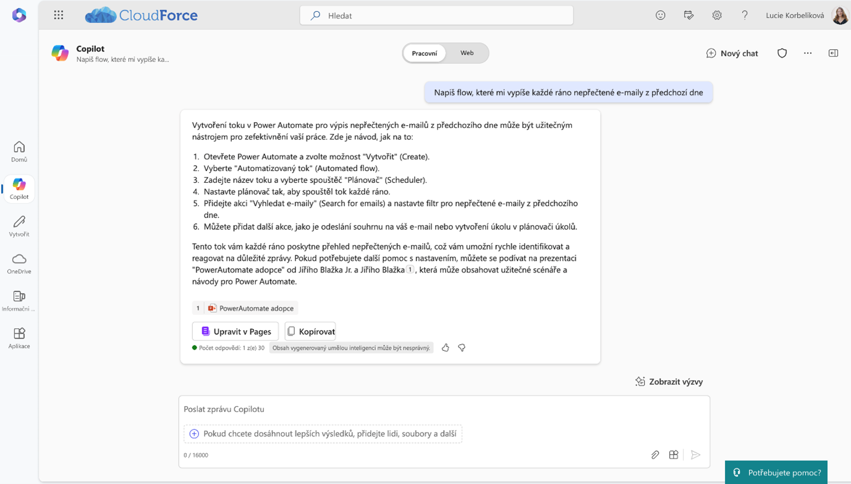The width and height of the screenshot is (851, 484).
Task: Switch to Web mode
Action: (467, 53)
